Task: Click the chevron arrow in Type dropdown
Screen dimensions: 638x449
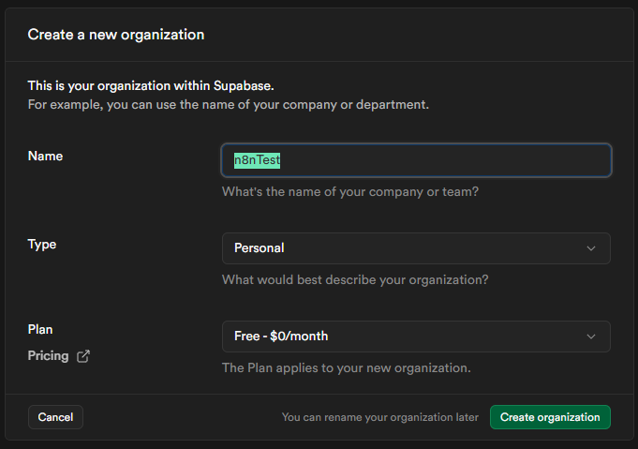Action: tap(590, 248)
